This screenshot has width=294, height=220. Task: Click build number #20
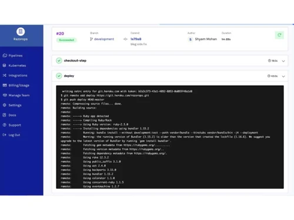60,33
